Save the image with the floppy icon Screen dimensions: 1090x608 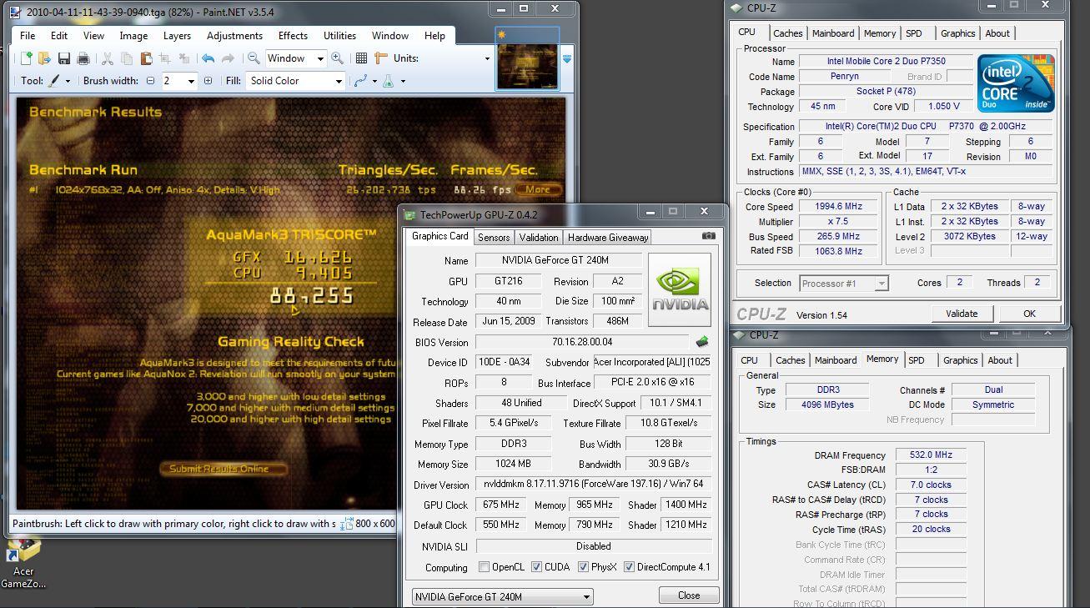point(63,58)
